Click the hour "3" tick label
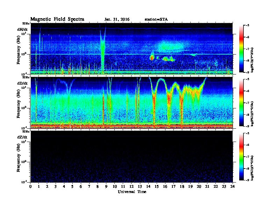 56,187
